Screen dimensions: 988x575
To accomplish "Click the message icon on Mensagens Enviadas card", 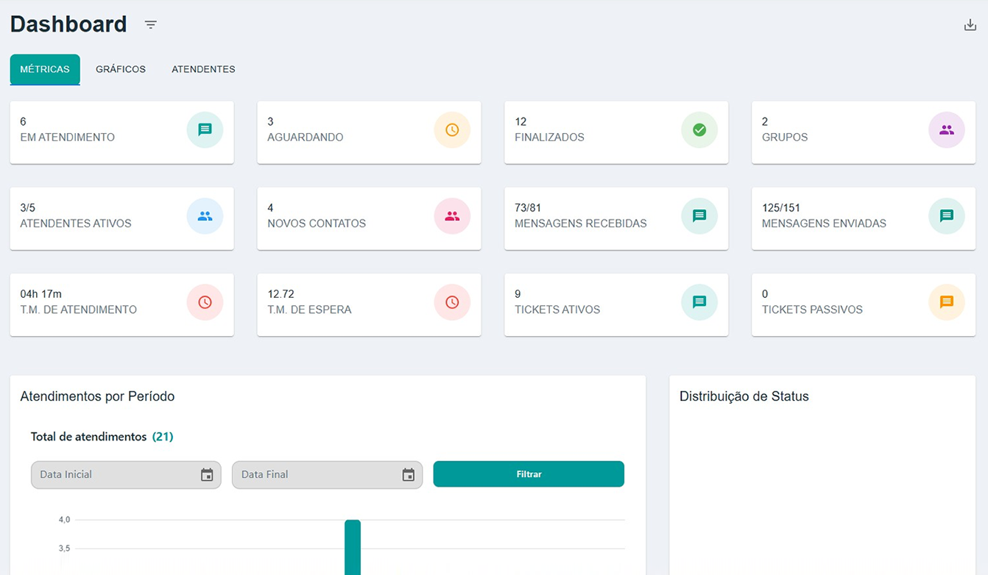I will point(947,216).
